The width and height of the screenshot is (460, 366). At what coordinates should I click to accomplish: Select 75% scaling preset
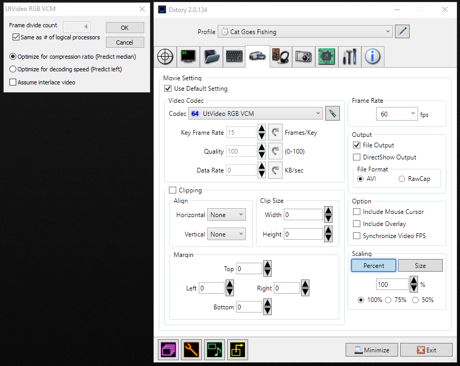point(388,300)
